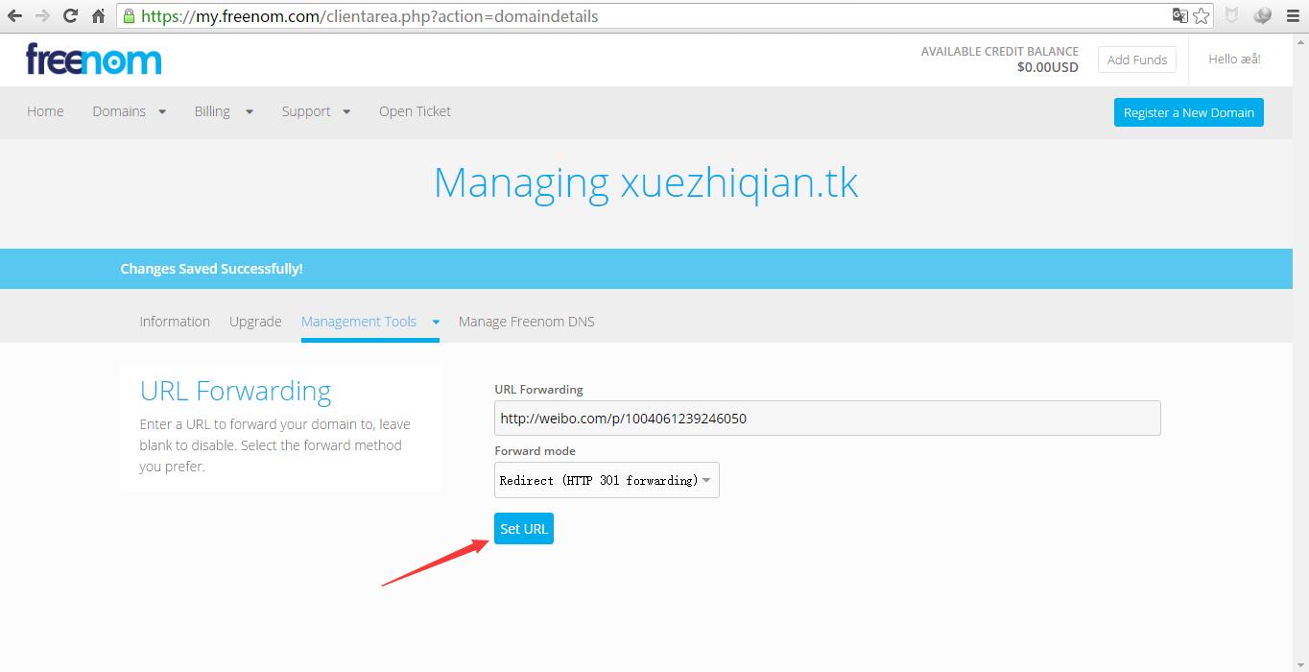Select the Upgrade tab
The height and width of the screenshot is (672, 1309).
[255, 322]
